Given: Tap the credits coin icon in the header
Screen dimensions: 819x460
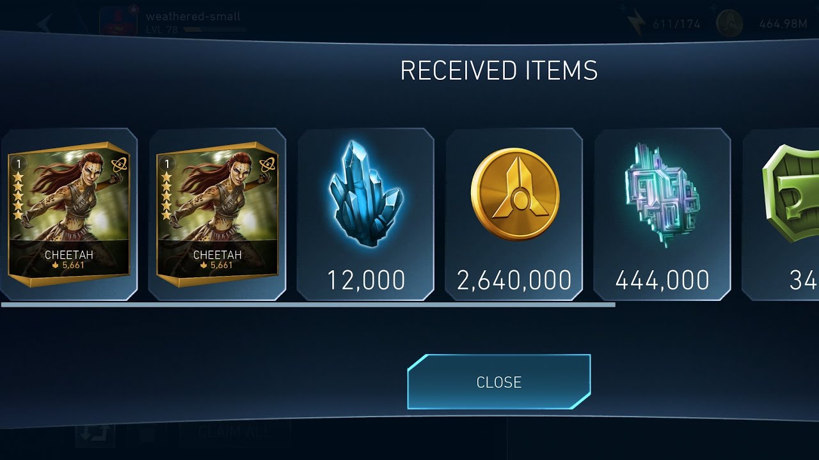Looking at the screenshot, I should (729, 24).
